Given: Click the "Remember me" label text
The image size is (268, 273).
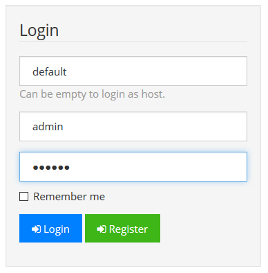Looking at the screenshot, I should pyautogui.click(x=69, y=197).
